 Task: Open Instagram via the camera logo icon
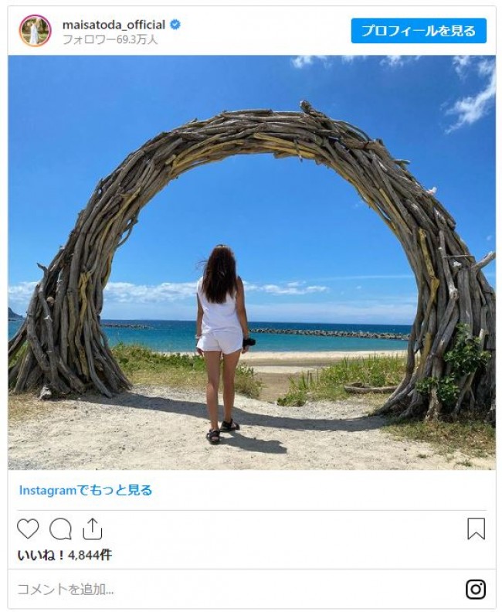[x=476, y=590]
